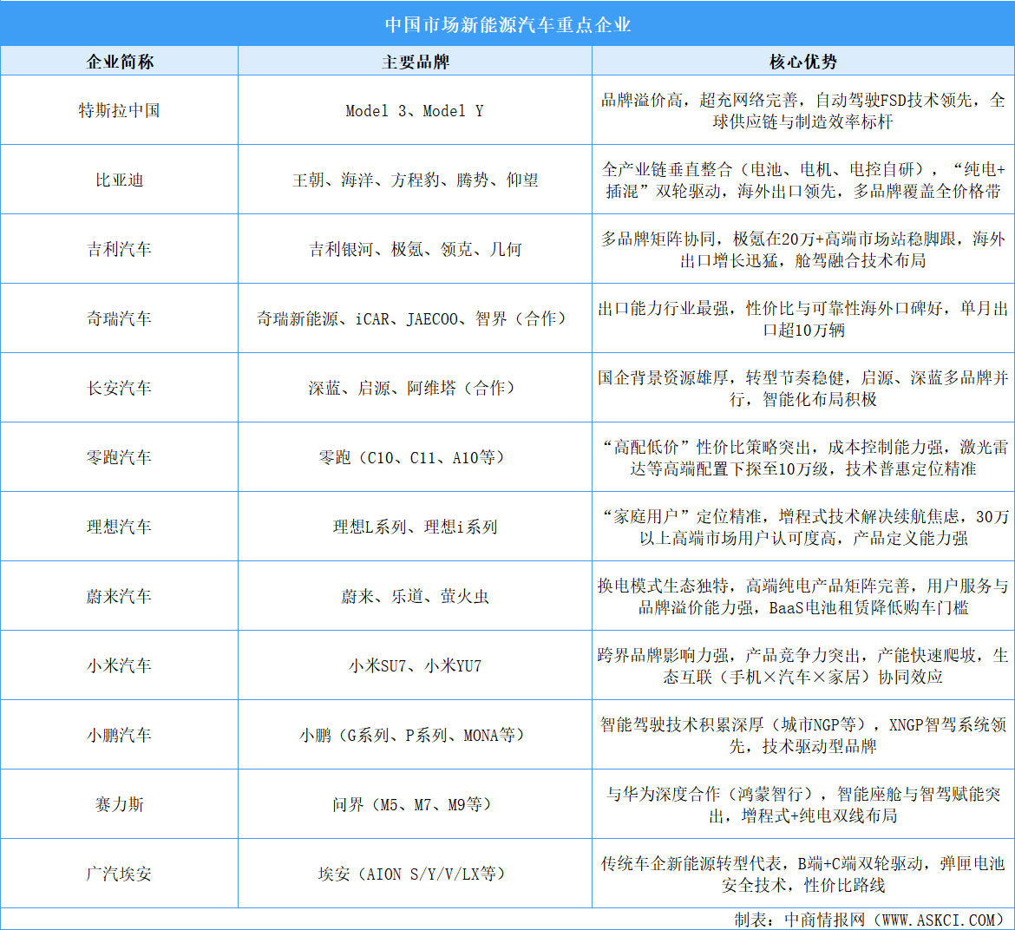Click the 长安汽车 company cell
This screenshot has width=1015, height=930.
coord(119,388)
